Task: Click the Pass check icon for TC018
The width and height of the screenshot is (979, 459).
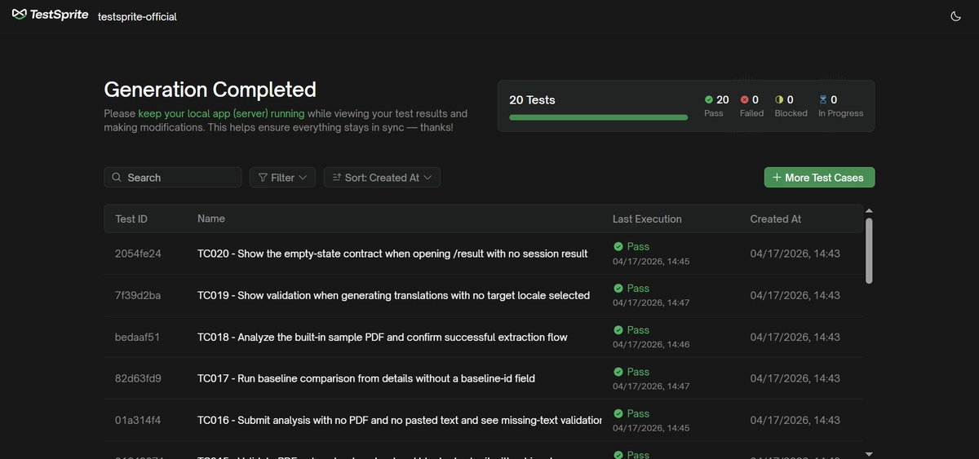Action: pyautogui.click(x=618, y=329)
